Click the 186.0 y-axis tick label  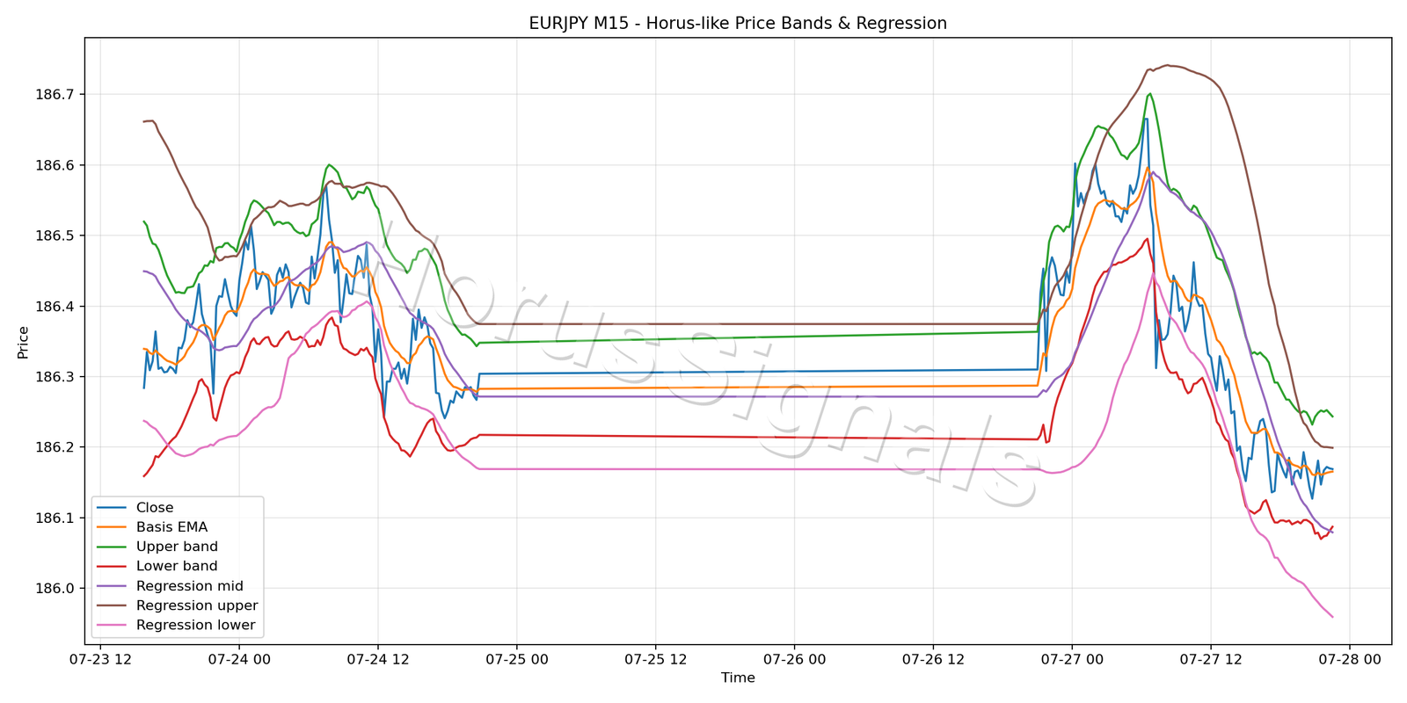[55, 589]
